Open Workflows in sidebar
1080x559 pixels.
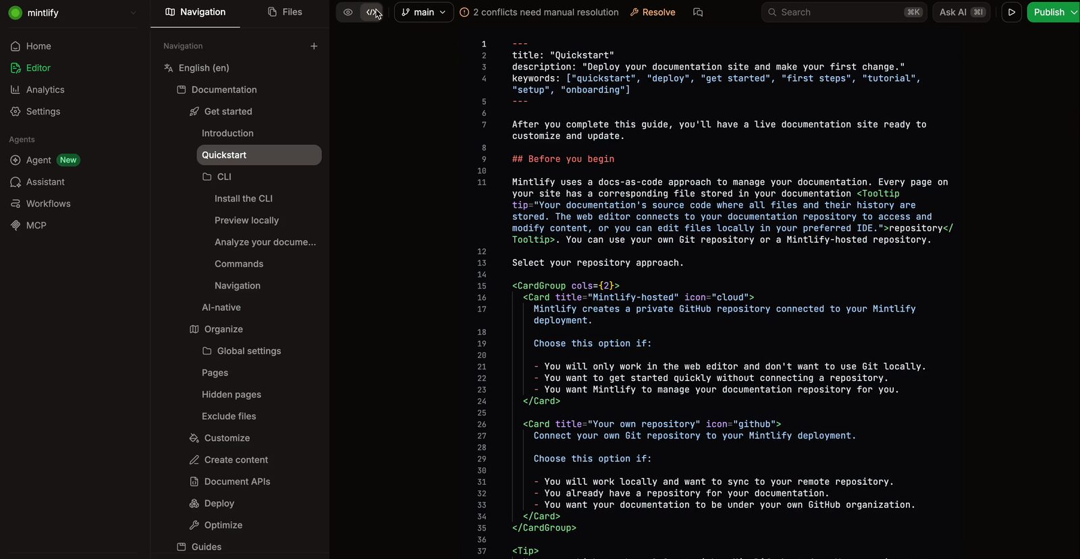48,204
